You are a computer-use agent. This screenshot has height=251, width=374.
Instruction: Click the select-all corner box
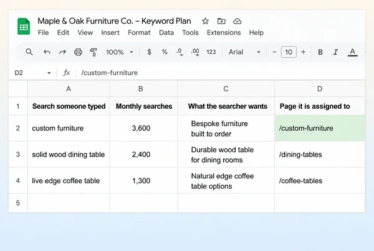point(18,89)
